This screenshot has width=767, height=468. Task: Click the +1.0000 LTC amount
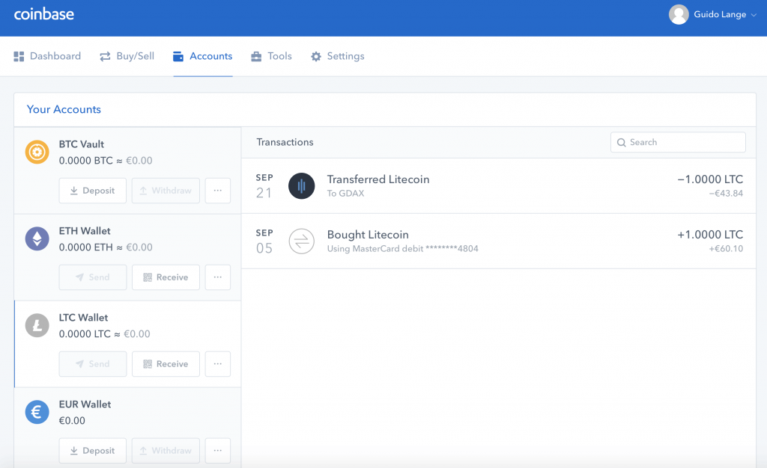coord(710,234)
